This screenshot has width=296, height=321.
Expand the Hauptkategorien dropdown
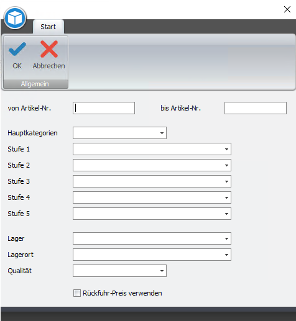click(x=162, y=133)
